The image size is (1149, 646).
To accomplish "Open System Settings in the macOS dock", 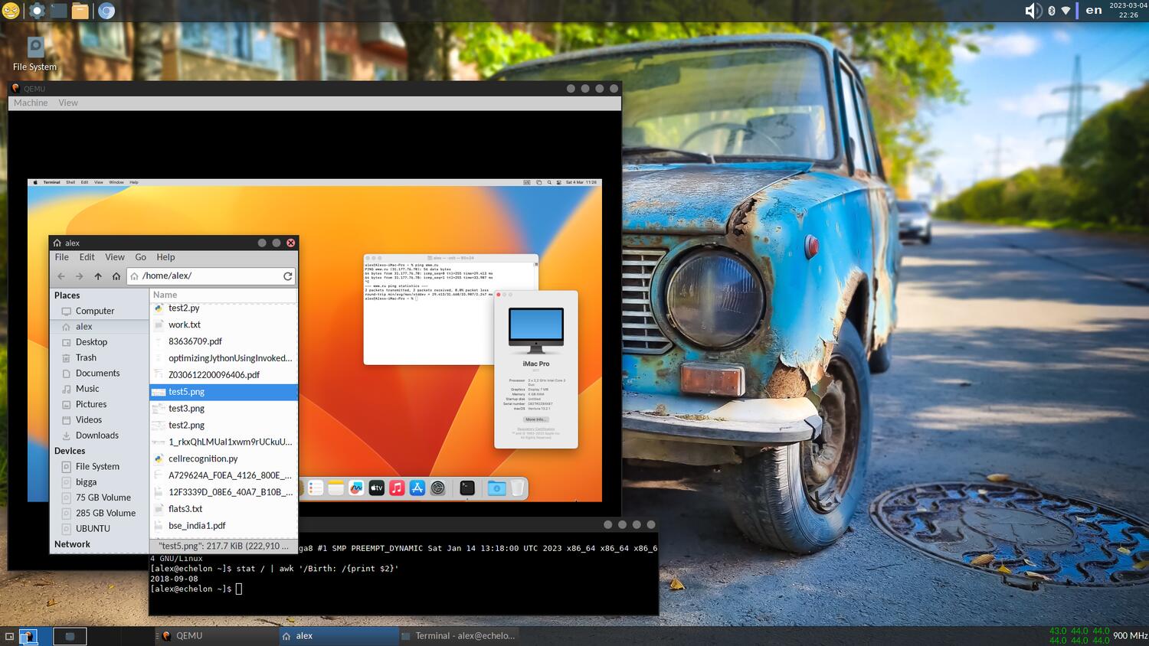I will pyautogui.click(x=438, y=488).
